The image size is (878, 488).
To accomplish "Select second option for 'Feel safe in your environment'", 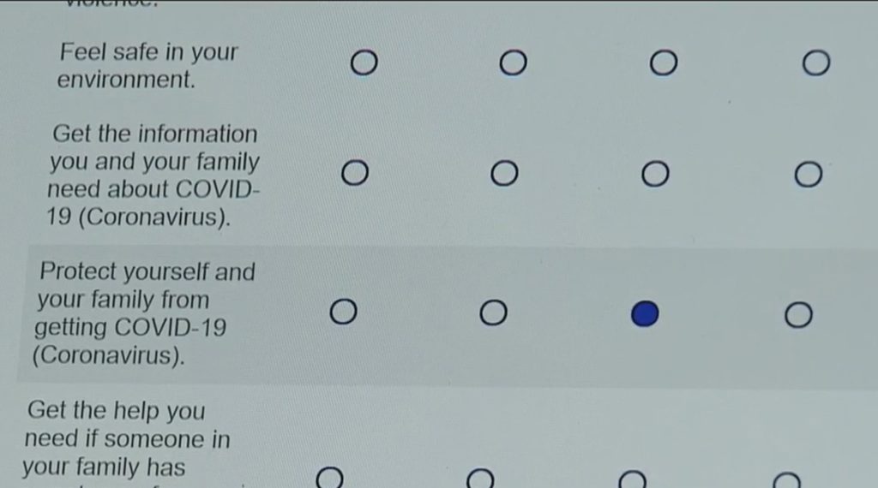I will click(x=513, y=62).
